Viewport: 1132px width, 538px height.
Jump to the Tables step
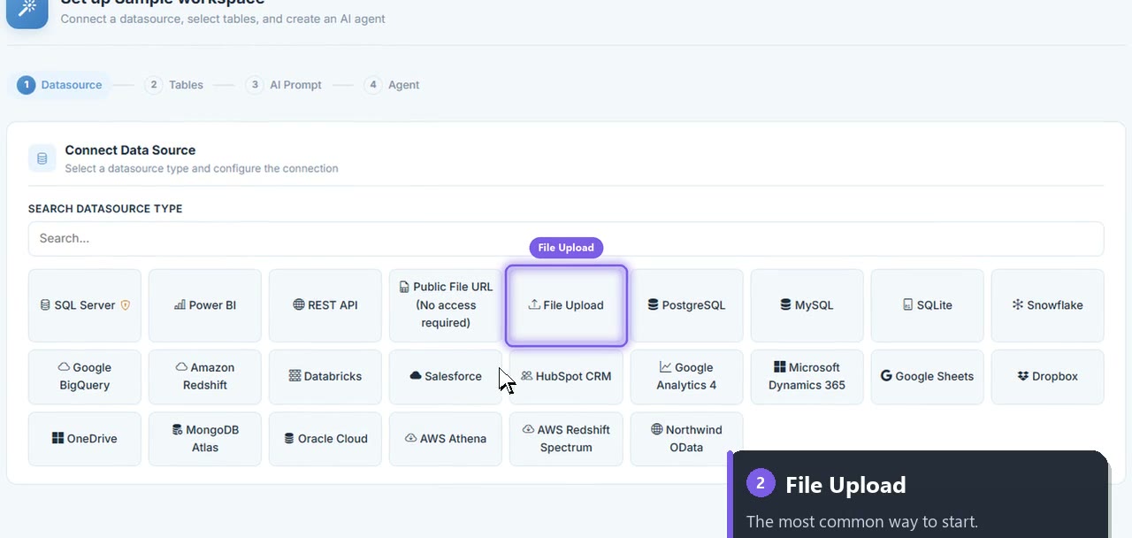click(x=174, y=85)
